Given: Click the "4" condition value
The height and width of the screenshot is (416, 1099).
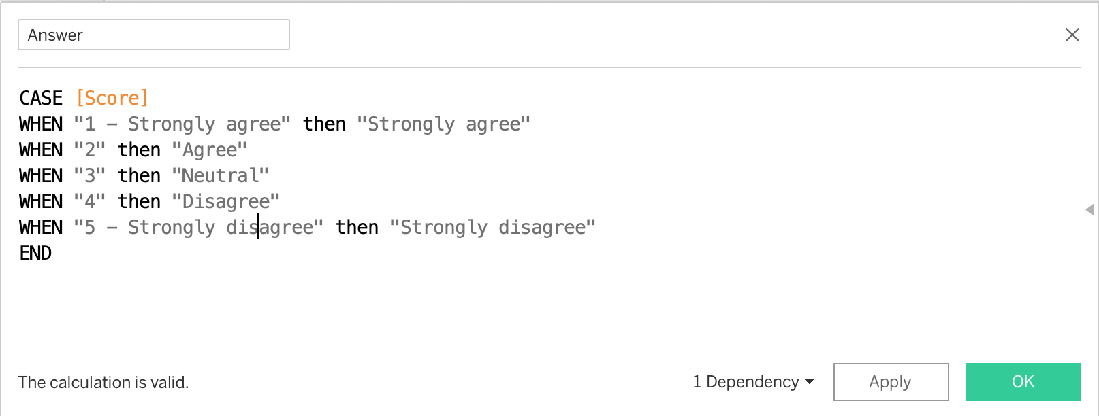Looking at the screenshot, I should pyautogui.click(x=90, y=201).
